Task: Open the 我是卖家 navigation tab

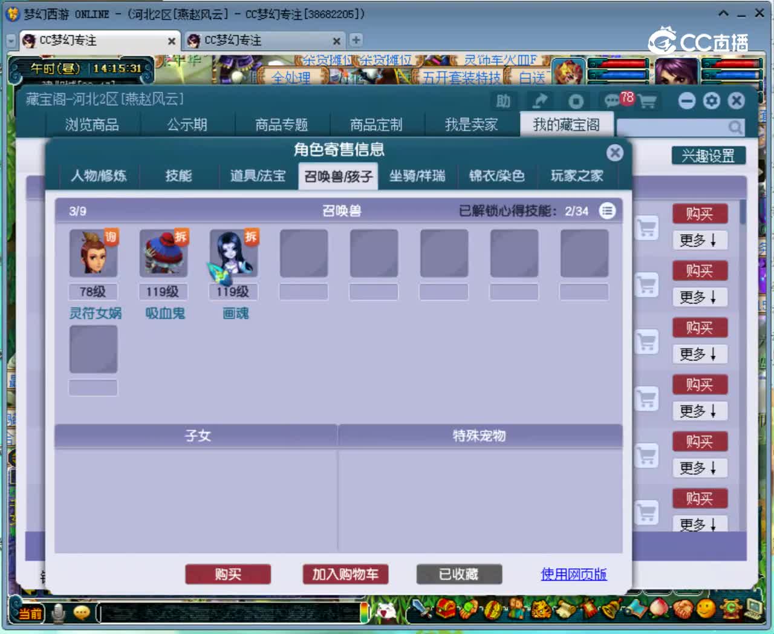Action: click(x=471, y=125)
